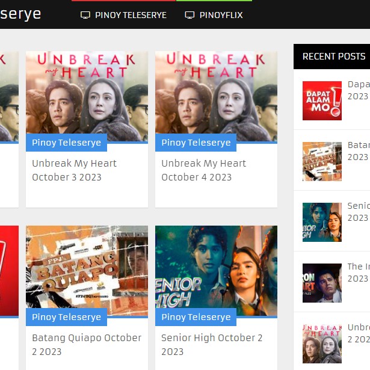This screenshot has height=370, width=370.
Task: Click Pinoy Teleserye tag on Batang Quiapo card
Action: click(66, 317)
